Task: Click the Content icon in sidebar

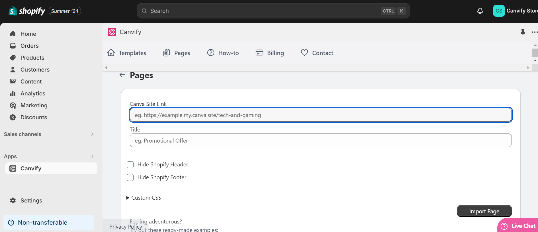Action: (13, 81)
